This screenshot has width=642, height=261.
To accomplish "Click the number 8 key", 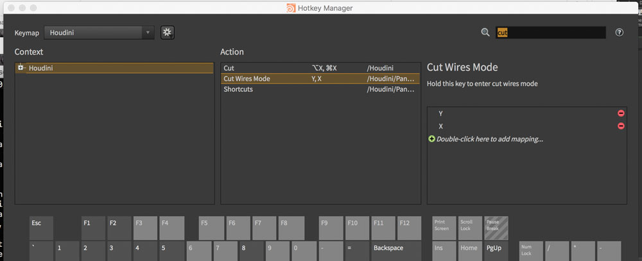I will 252,251.
